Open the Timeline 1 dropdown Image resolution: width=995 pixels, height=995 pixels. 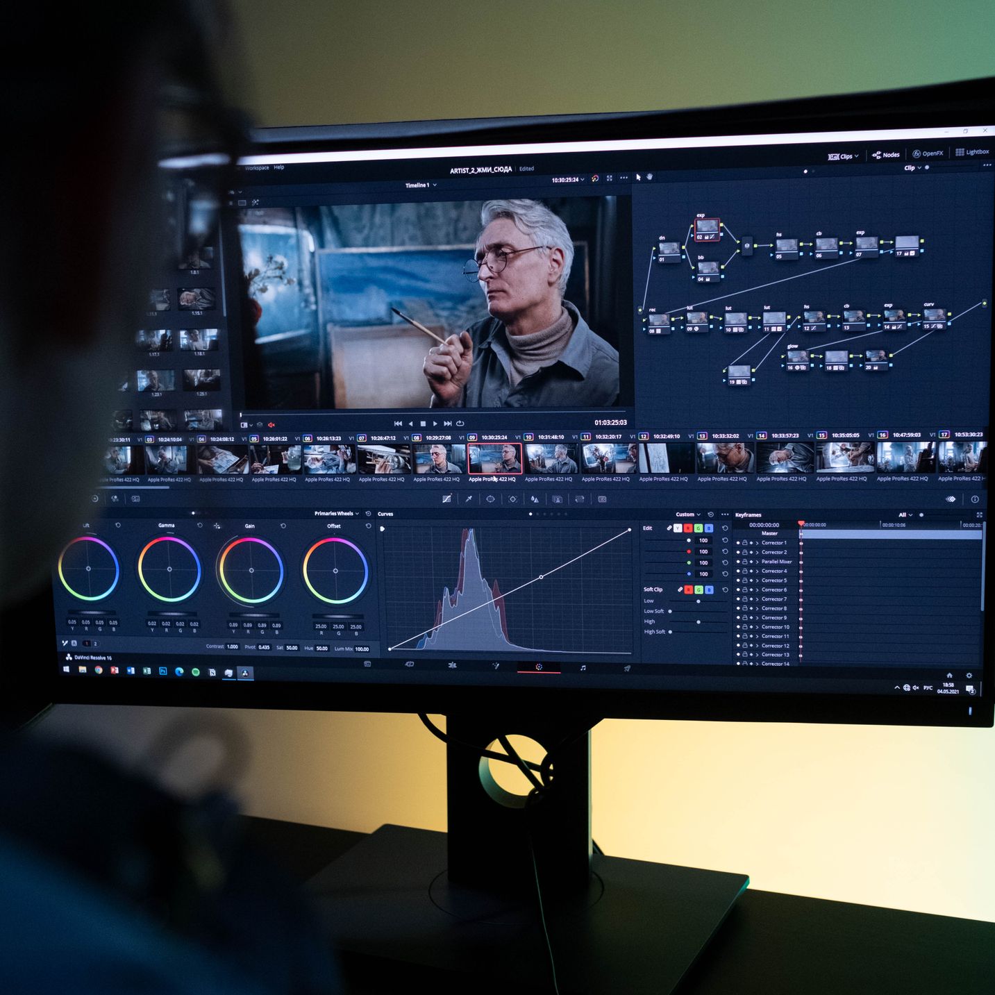pos(421,185)
